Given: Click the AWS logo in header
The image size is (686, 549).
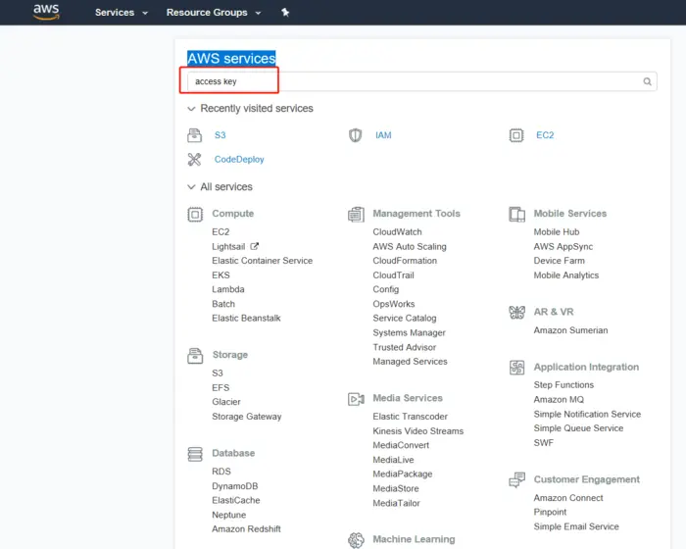Looking at the screenshot, I should click(46, 12).
